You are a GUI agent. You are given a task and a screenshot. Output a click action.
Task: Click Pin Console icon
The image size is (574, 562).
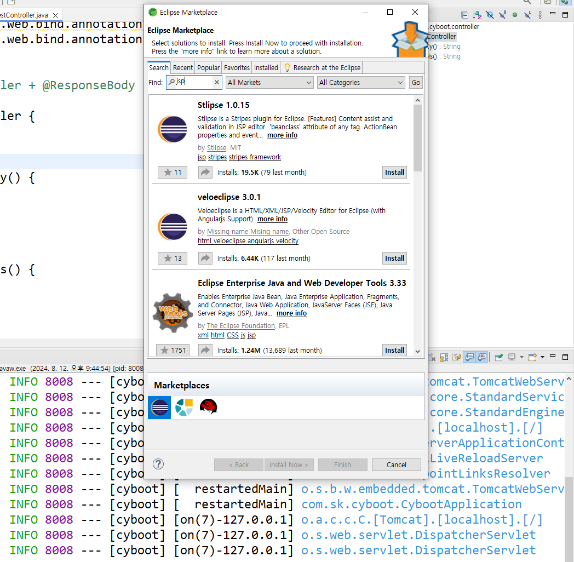498,357
